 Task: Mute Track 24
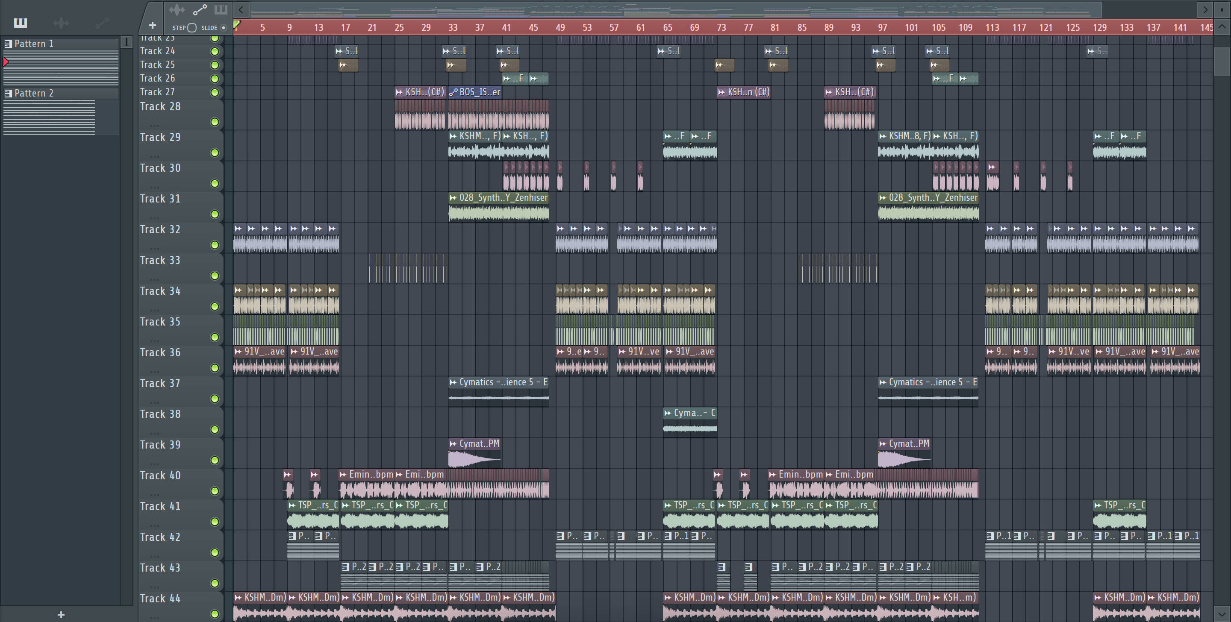(215, 51)
